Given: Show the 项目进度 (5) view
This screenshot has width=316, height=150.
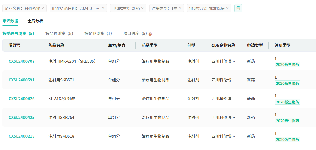Looking at the screenshot, I should [135, 34].
